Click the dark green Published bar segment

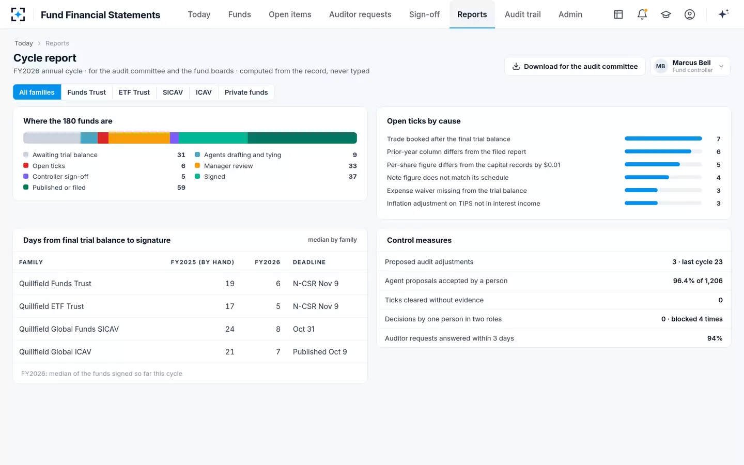coord(302,138)
